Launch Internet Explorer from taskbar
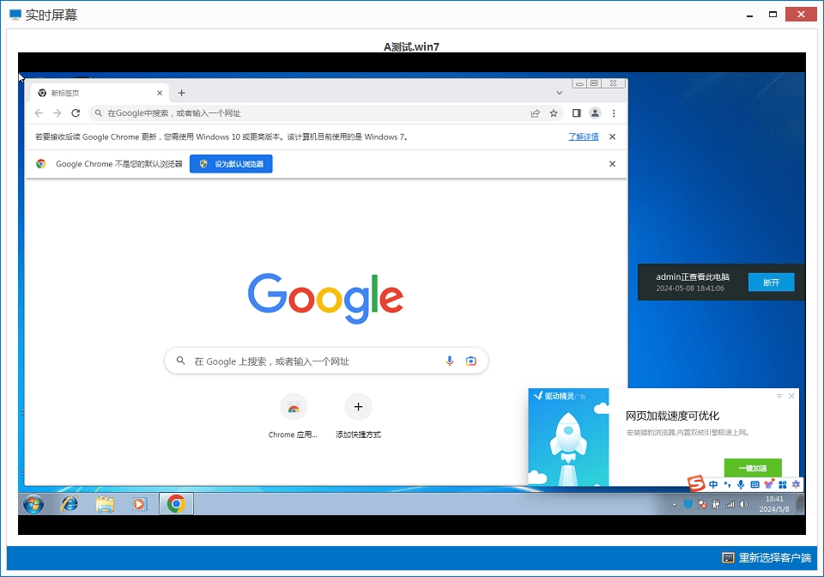 click(69, 504)
